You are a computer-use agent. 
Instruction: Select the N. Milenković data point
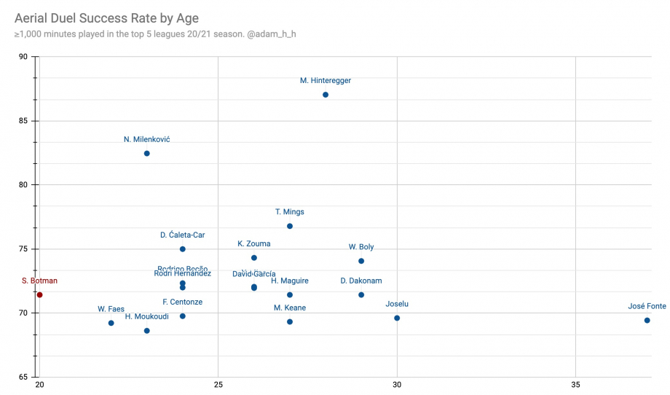click(146, 154)
